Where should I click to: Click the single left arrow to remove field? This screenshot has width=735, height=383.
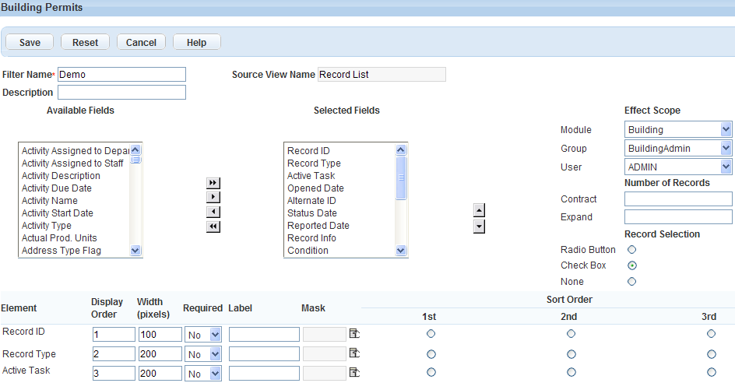point(213,212)
